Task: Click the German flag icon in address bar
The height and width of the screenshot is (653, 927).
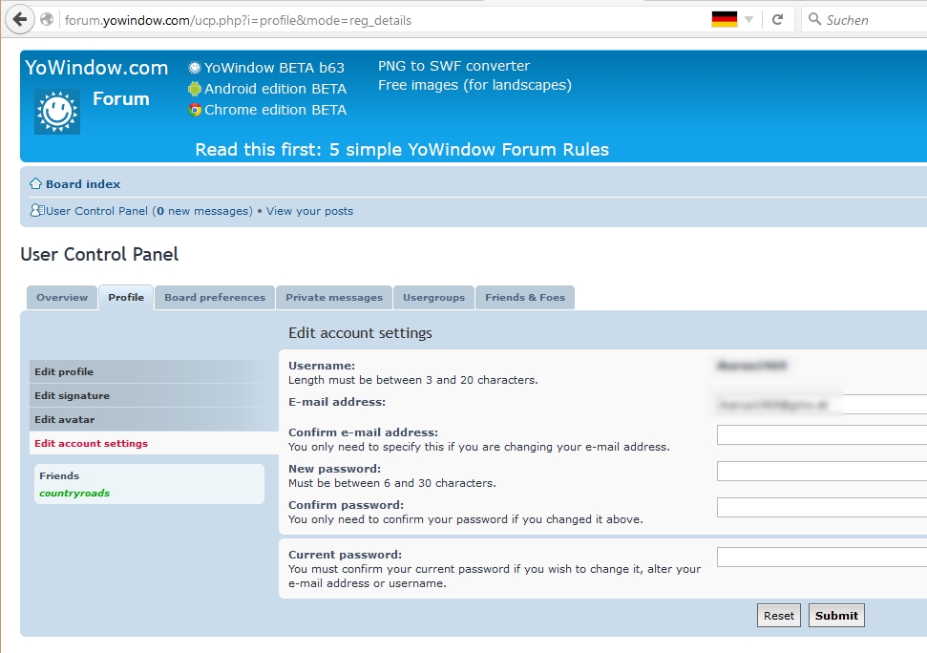Action: (x=724, y=19)
